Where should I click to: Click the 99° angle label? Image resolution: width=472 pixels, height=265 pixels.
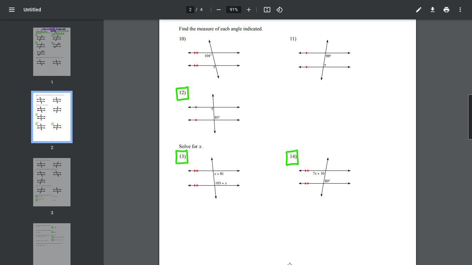click(328, 56)
